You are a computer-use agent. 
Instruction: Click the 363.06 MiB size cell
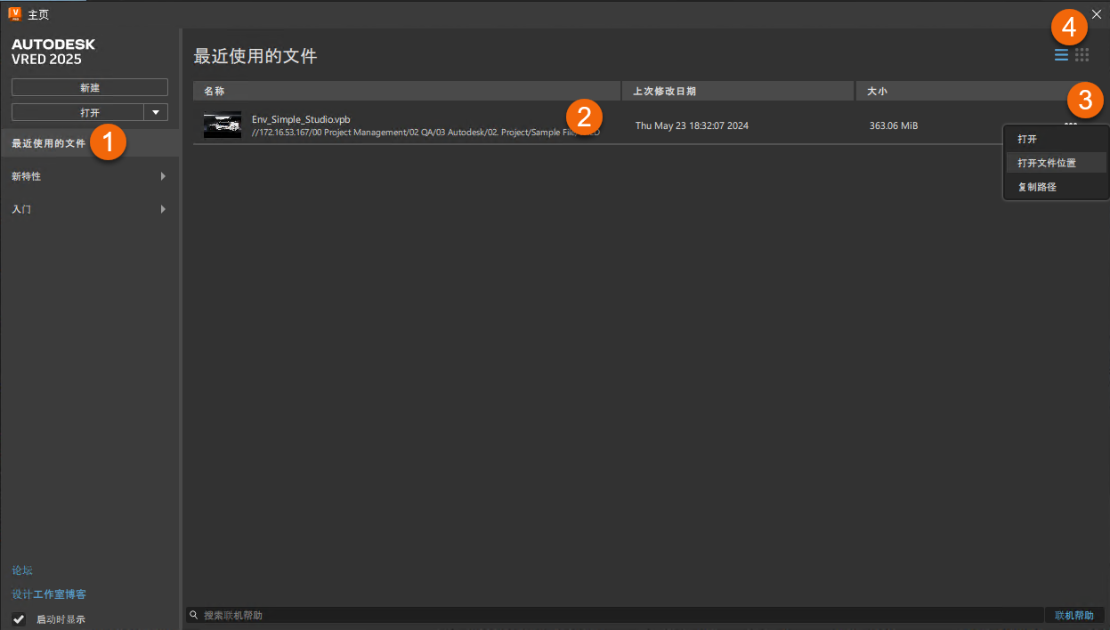pos(894,125)
